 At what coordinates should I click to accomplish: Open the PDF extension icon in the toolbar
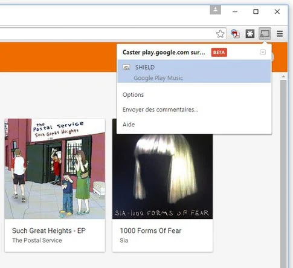click(x=235, y=34)
